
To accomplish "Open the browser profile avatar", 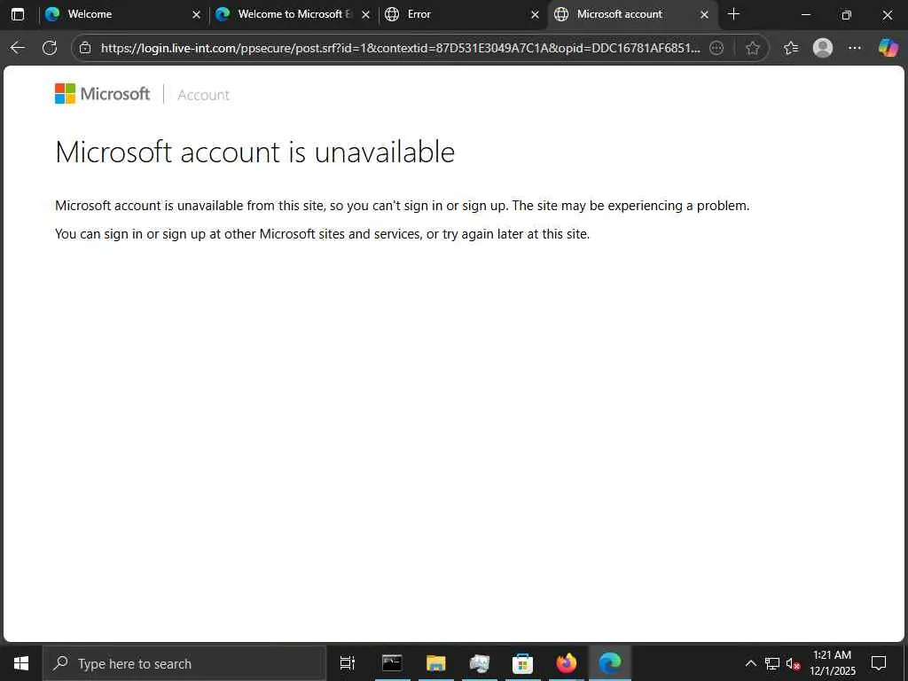I will click(822, 48).
